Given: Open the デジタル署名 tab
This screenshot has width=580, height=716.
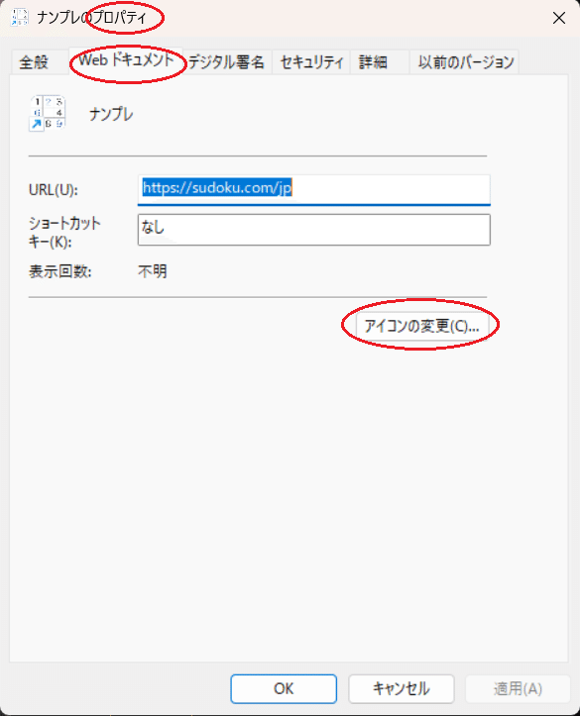Looking at the screenshot, I should [x=227, y=62].
